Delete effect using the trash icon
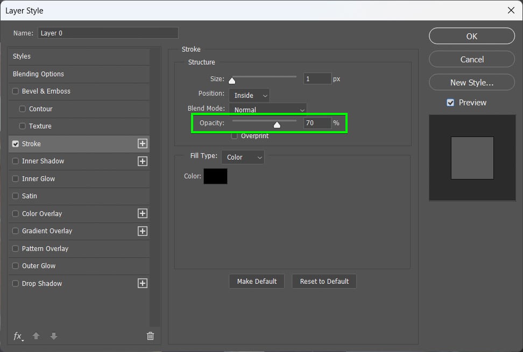This screenshot has height=352, width=523. pos(151,336)
